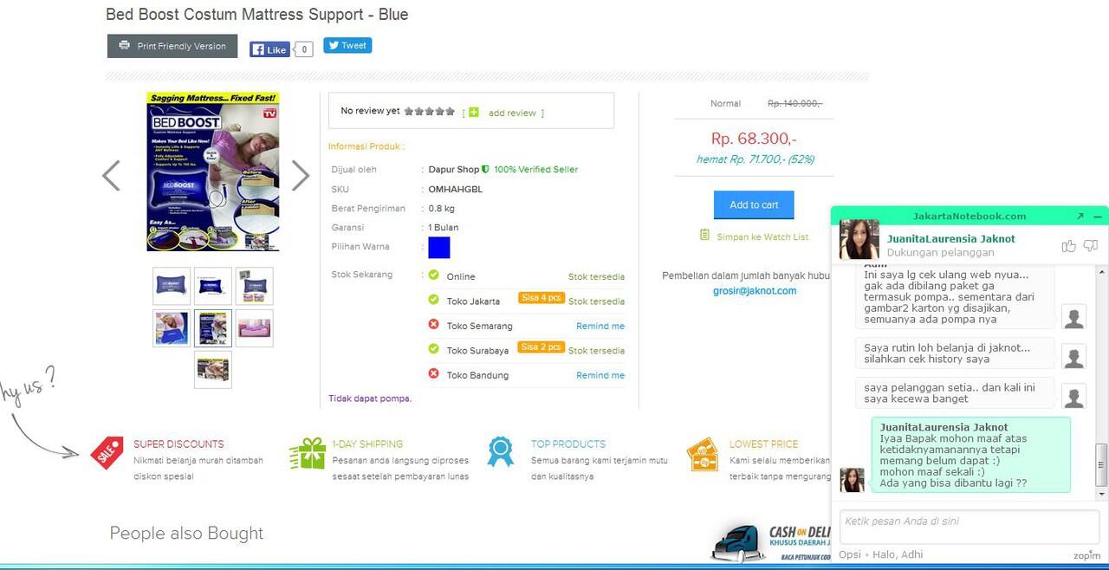Click the five-star review rating
1109x570 pixels.
(429, 111)
